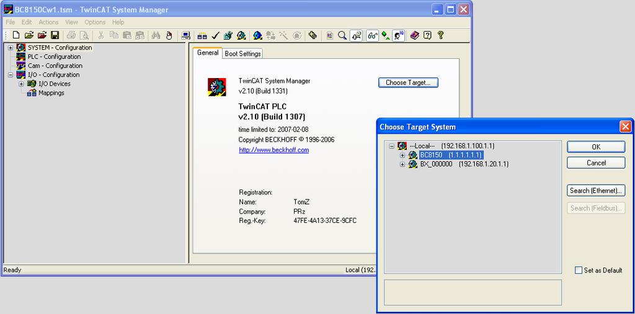Screen dimensions: 635x314
Task: Click the mouse-shaped toolbar icon
Action: [169, 35]
